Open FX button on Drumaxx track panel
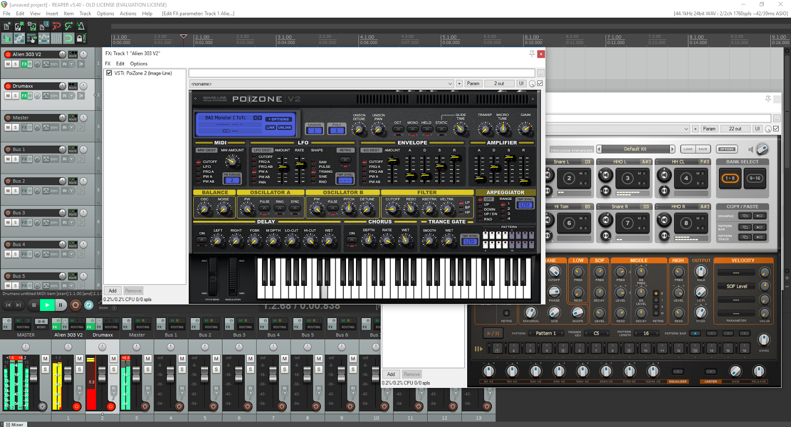The width and height of the screenshot is (791, 427). point(24,96)
